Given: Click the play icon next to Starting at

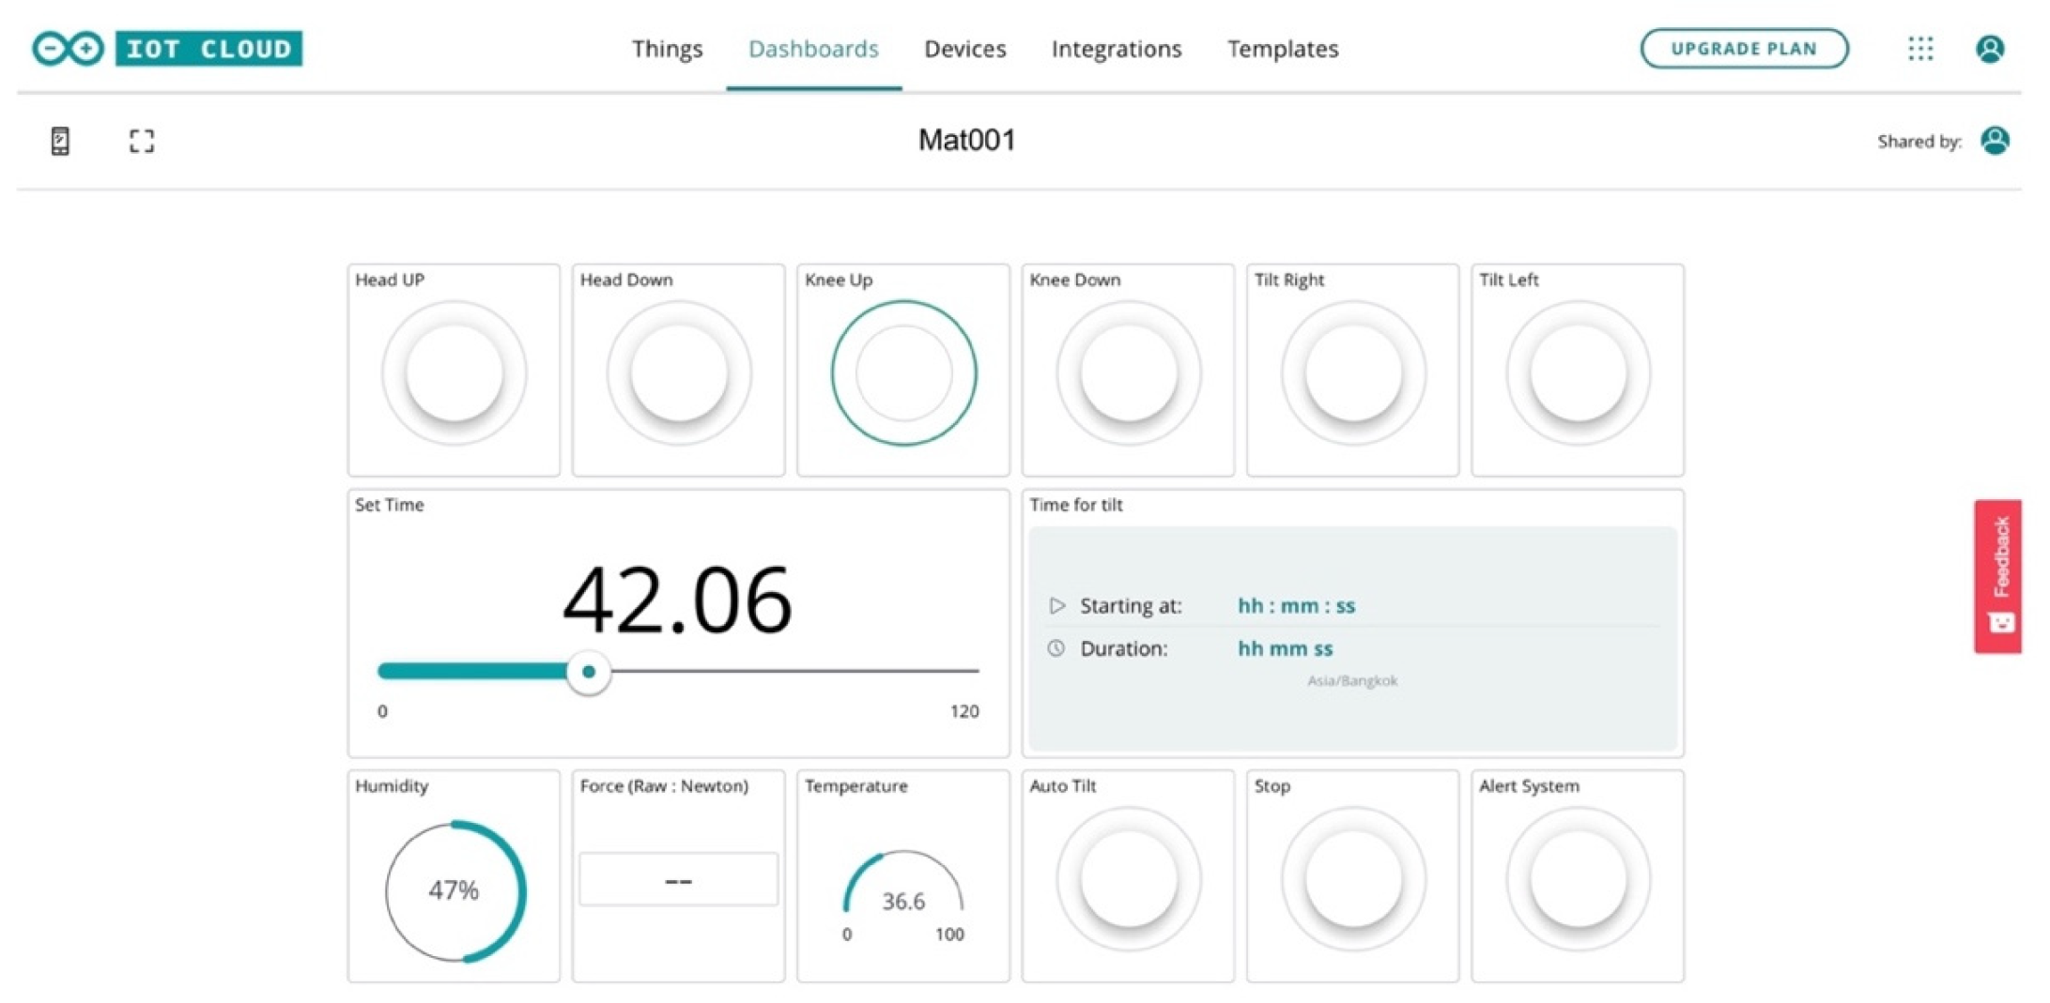Looking at the screenshot, I should coord(1056,605).
